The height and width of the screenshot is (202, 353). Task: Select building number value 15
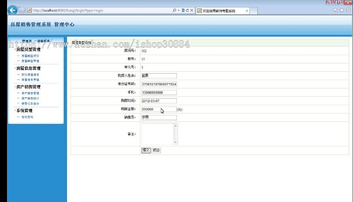click(143, 59)
